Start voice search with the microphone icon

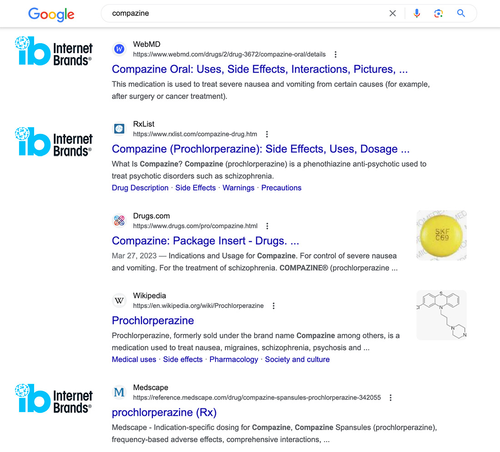coord(416,13)
